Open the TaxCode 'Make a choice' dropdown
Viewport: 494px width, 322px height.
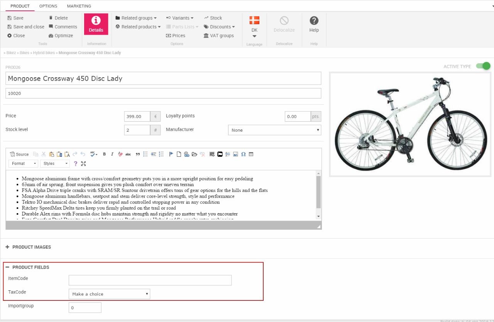pyautogui.click(x=109, y=294)
